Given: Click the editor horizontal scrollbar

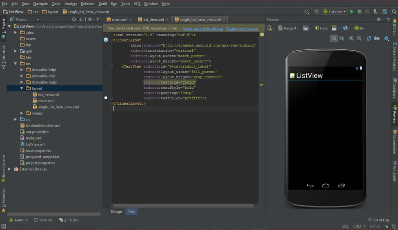Looking at the screenshot, I should 183,206.
